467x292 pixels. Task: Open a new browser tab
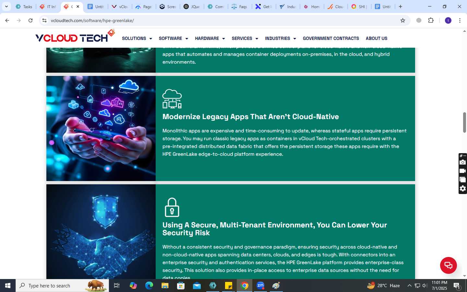pyautogui.click(x=401, y=6)
